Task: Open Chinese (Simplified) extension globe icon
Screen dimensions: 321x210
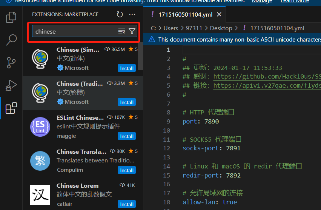Action: pyautogui.click(x=40, y=59)
